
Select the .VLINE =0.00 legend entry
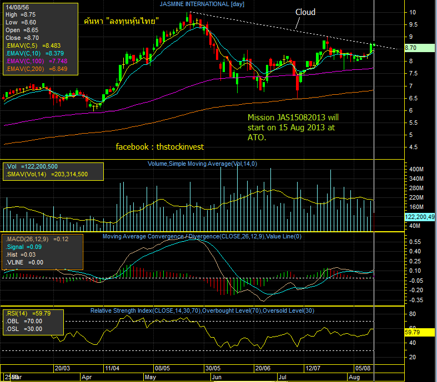[x=24, y=263]
